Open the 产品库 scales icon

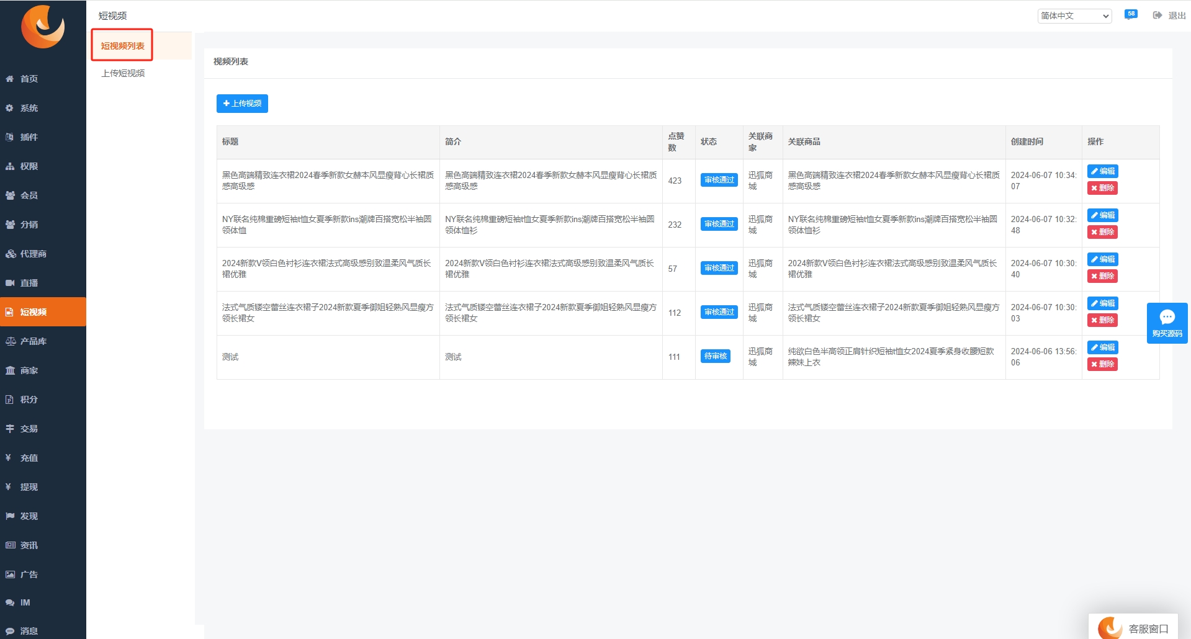(10, 341)
